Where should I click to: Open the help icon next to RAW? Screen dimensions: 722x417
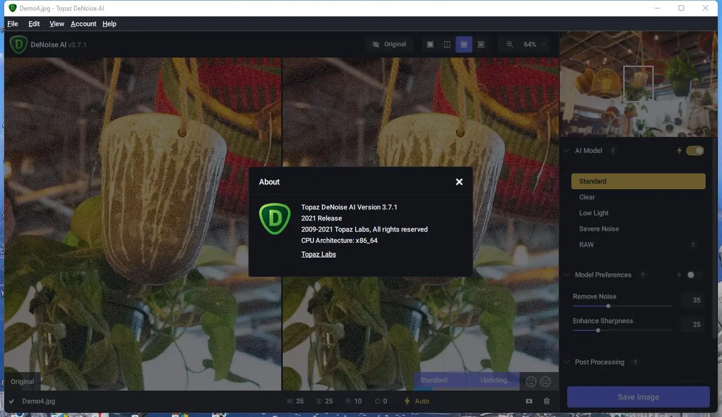point(693,245)
